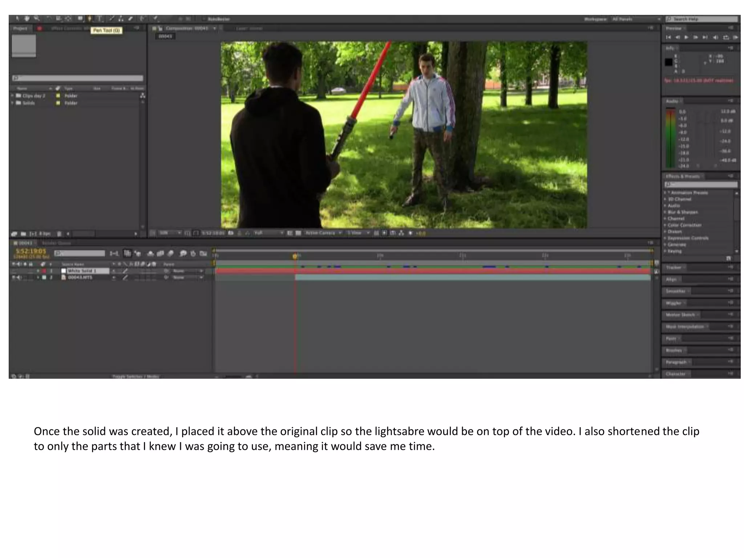Click the Toggle Switches / Modes button
The image size is (744, 558).
pyautogui.click(x=136, y=376)
